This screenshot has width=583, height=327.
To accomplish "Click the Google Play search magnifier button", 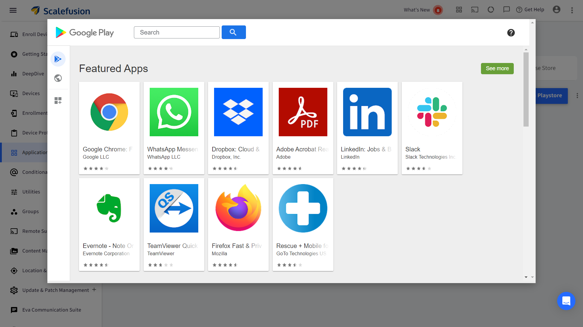I will pos(233,32).
